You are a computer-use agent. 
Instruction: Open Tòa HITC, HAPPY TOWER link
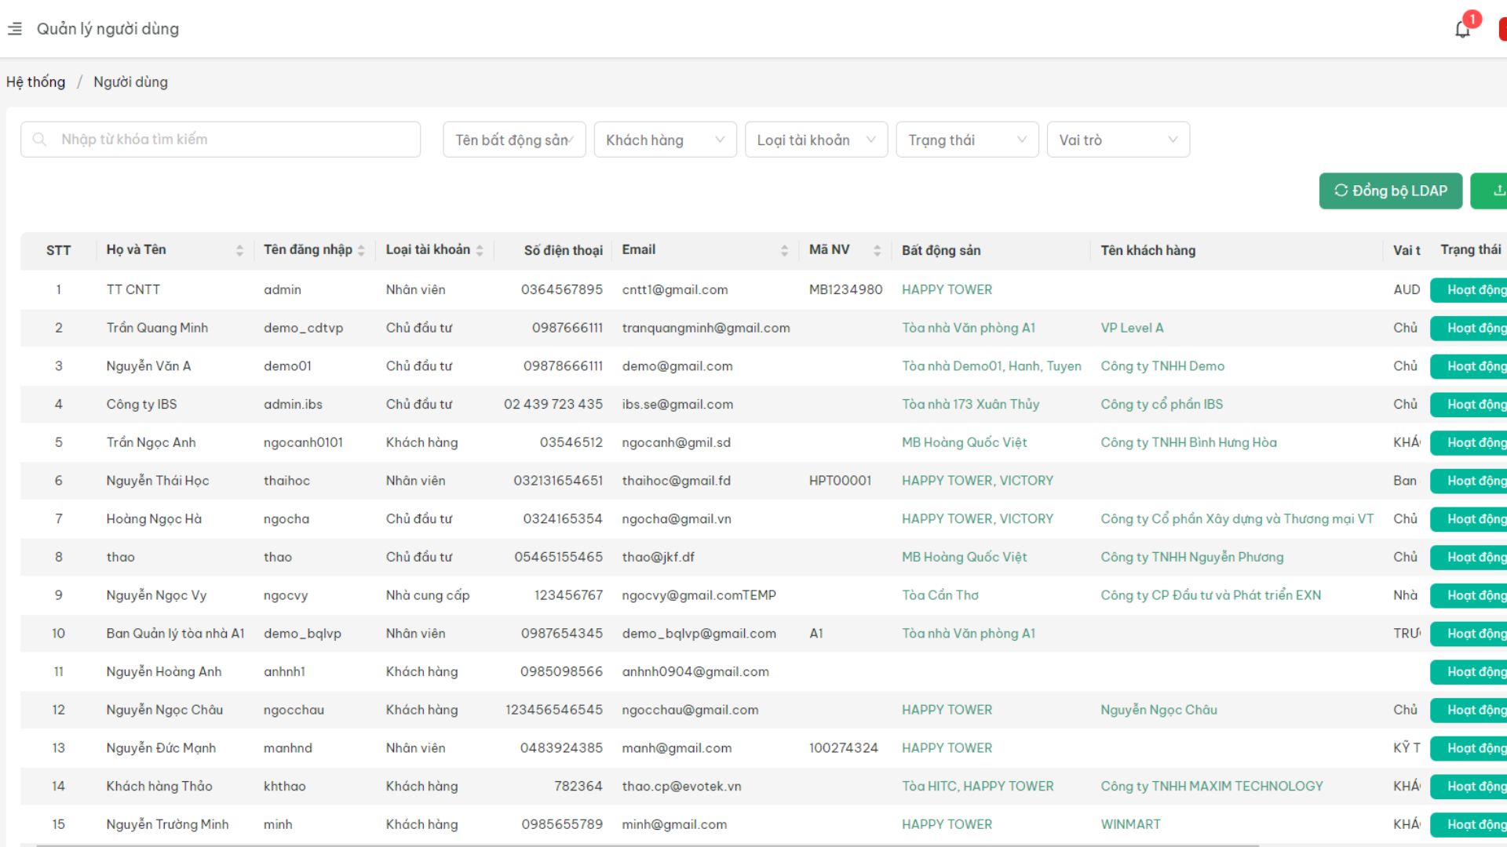pos(977,786)
